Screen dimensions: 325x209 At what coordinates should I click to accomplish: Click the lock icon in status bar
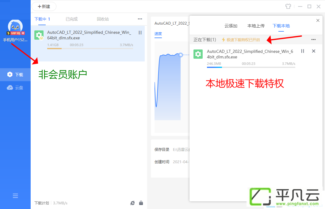point(141,203)
